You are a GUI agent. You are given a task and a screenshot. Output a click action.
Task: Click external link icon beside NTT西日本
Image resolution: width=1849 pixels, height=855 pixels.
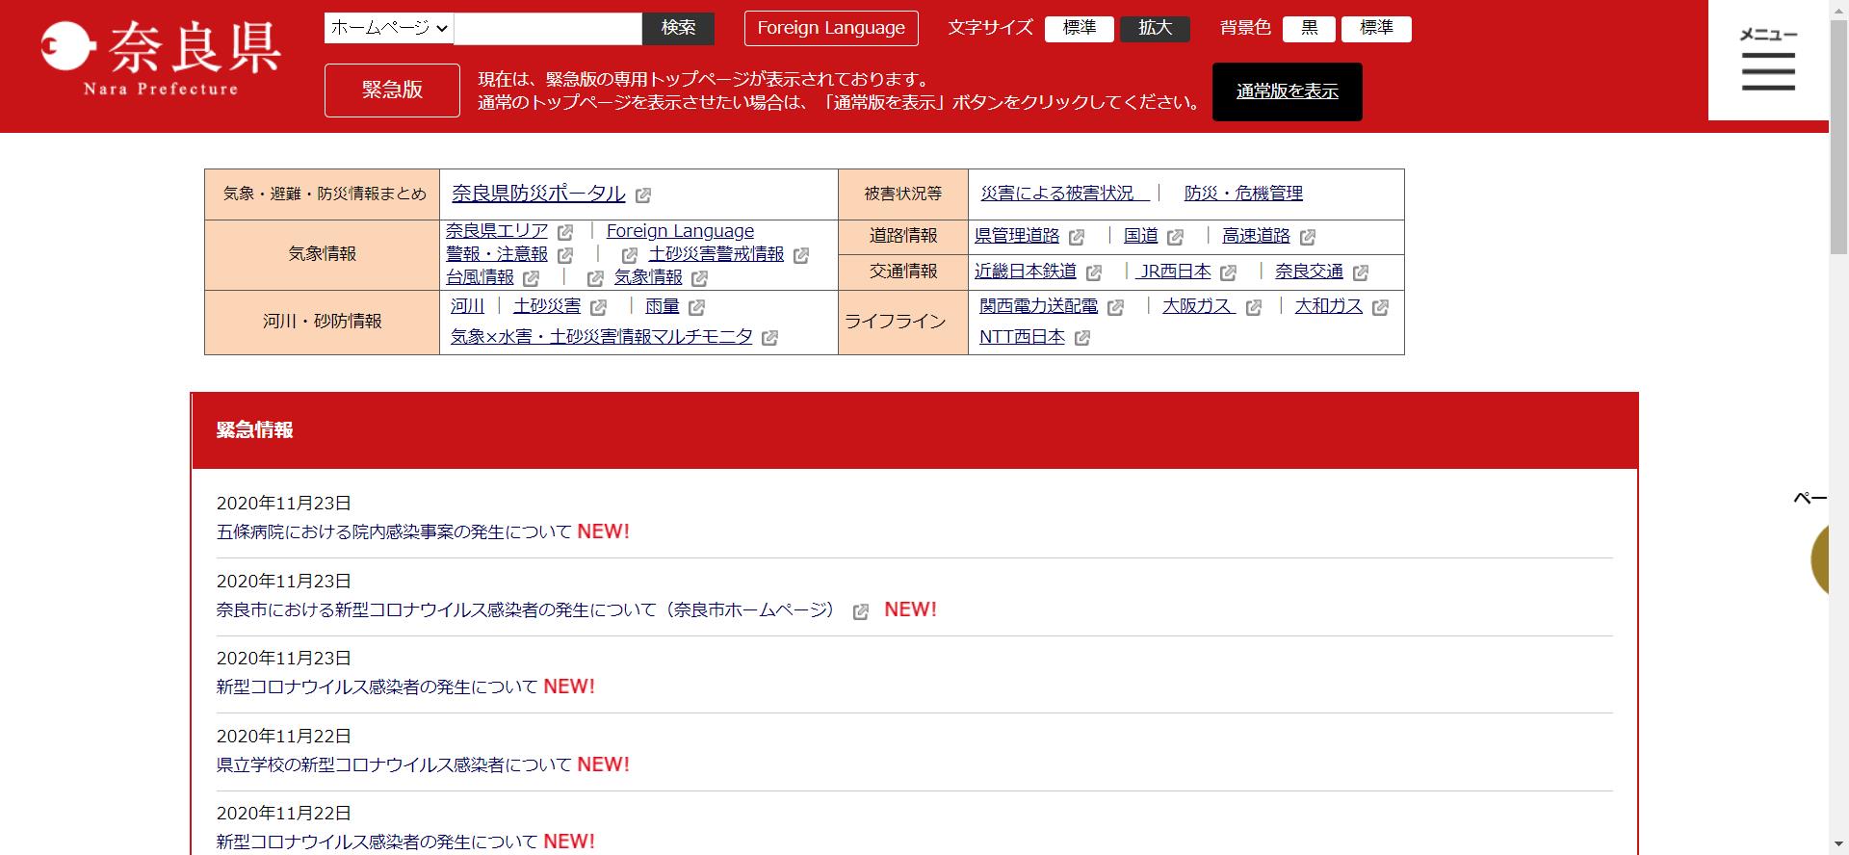(x=1081, y=338)
